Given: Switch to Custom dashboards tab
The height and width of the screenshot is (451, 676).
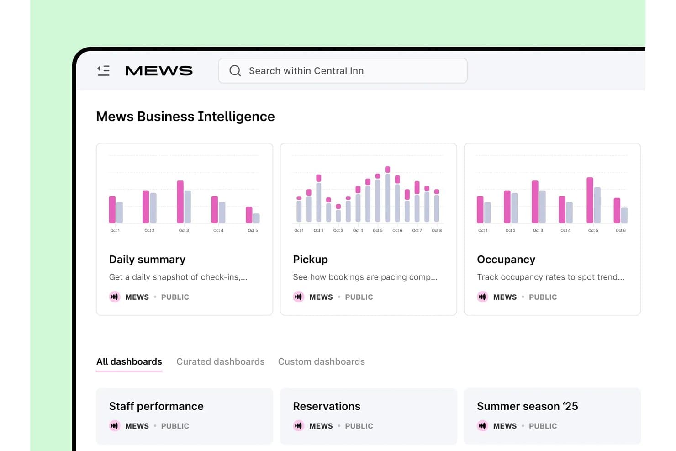Looking at the screenshot, I should (322, 362).
